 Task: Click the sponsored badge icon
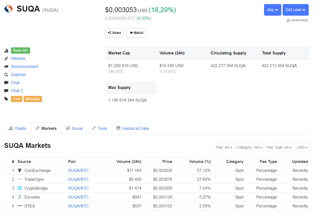tap(288, 20)
